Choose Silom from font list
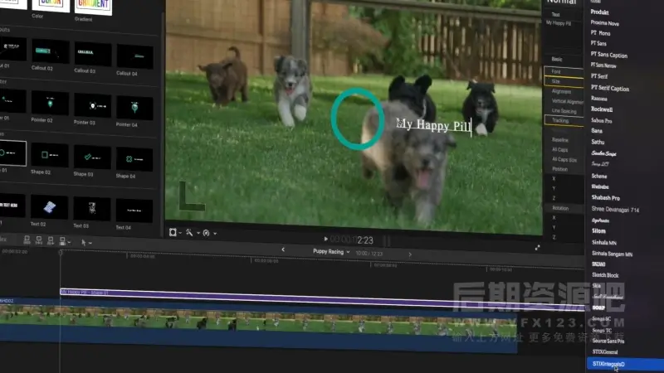Viewport: 664px width, 373px height. click(x=598, y=231)
